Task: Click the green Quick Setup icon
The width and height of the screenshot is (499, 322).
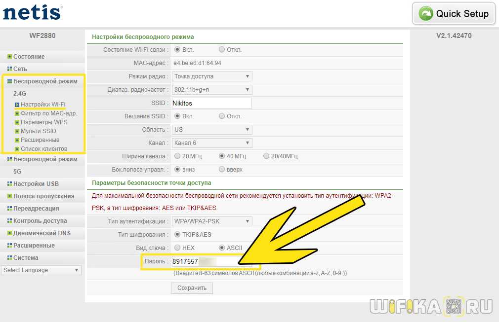Action: 426,14
